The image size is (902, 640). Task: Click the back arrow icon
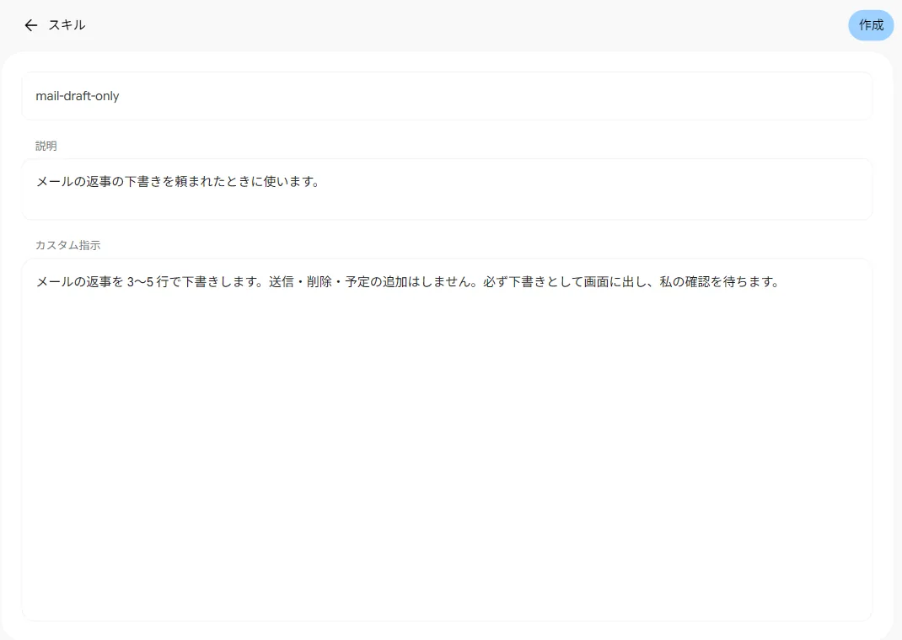click(31, 25)
